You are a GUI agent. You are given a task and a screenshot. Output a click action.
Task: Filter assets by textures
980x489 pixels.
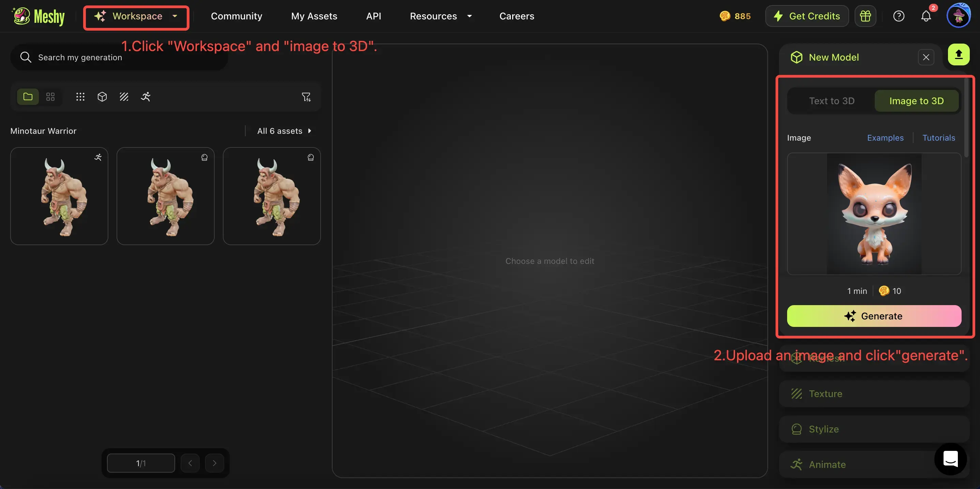pos(124,97)
